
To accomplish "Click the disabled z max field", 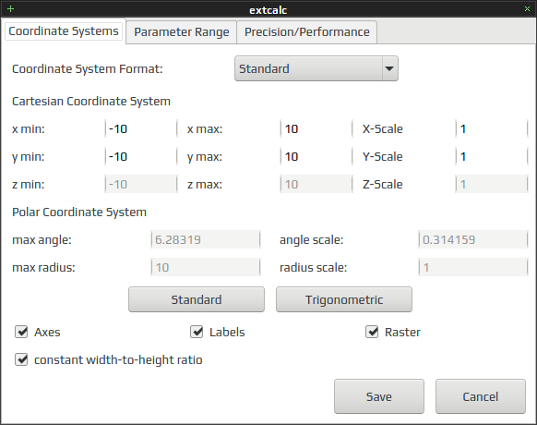I will point(316,184).
